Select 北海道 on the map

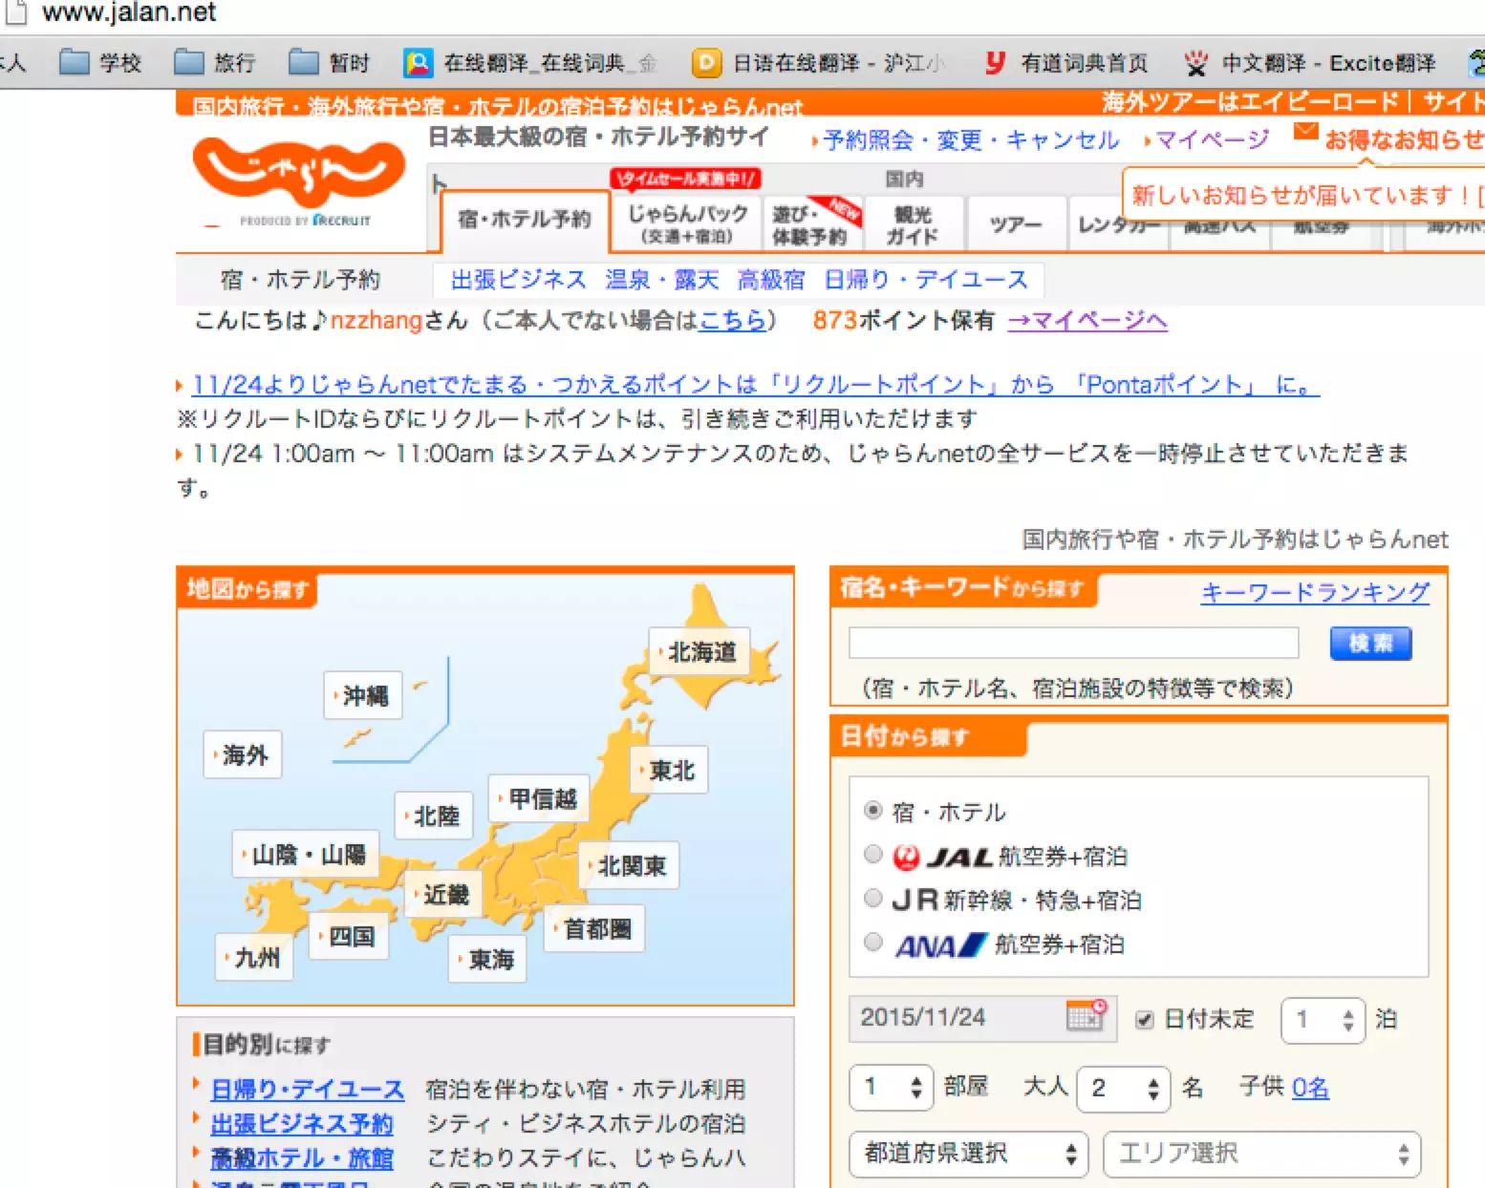tap(699, 652)
